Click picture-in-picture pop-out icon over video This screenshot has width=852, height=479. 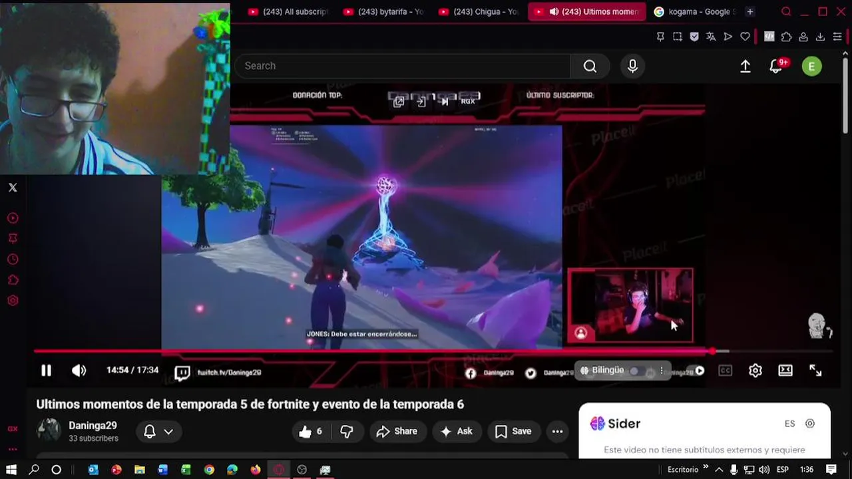click(x=399, y=102)
